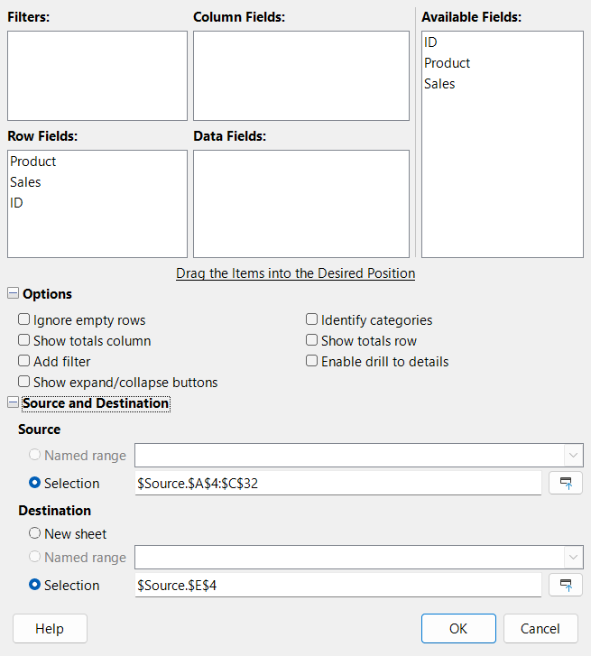
Task: Collapse the Options section
Action: (13, 293)
